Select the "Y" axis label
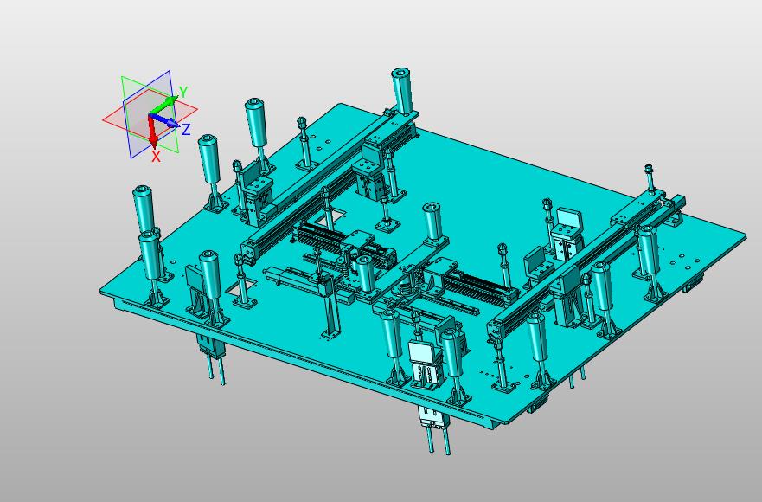Screen dimensions: 762x502 click(183, 92)
